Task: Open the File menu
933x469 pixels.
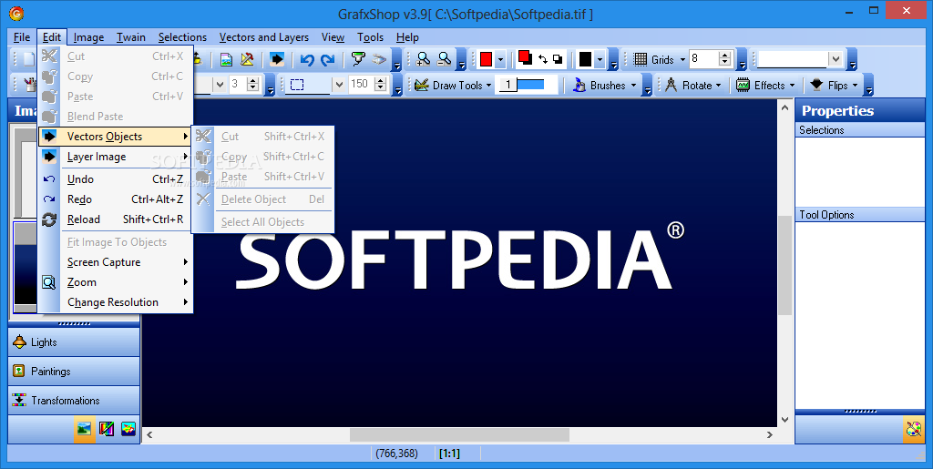Action: 22,36
